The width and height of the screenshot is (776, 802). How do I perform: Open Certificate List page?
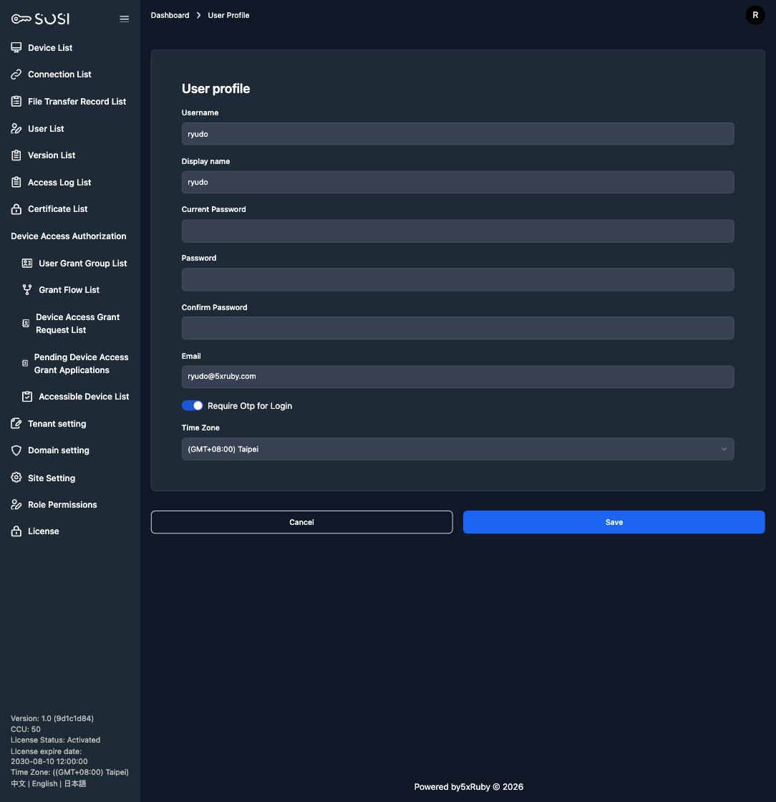[58, 208]
